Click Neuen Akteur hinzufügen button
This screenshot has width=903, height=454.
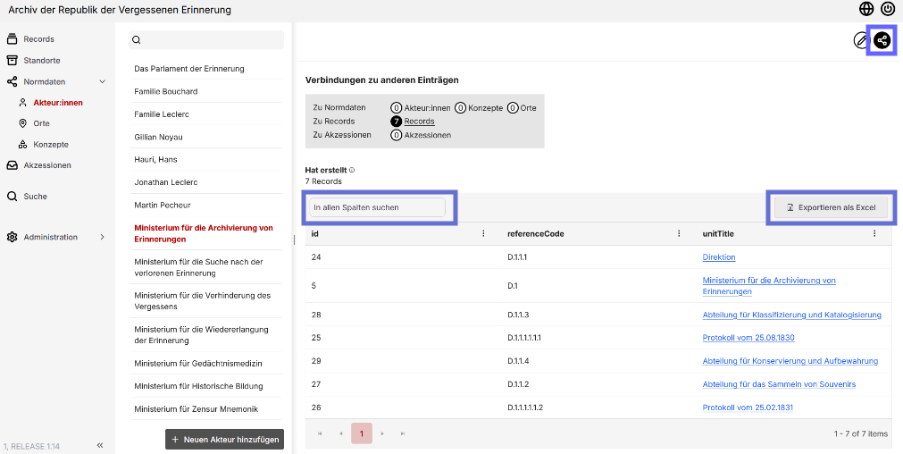[224, 439]
